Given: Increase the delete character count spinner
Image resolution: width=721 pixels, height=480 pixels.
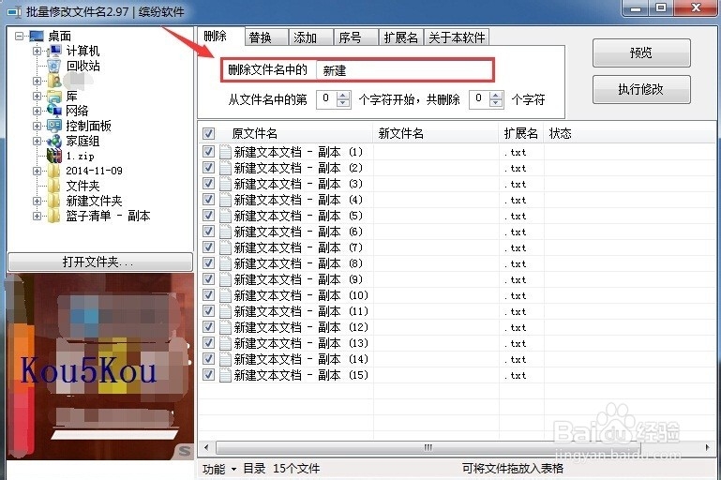Looking at the screenshot, I should 496,96.
